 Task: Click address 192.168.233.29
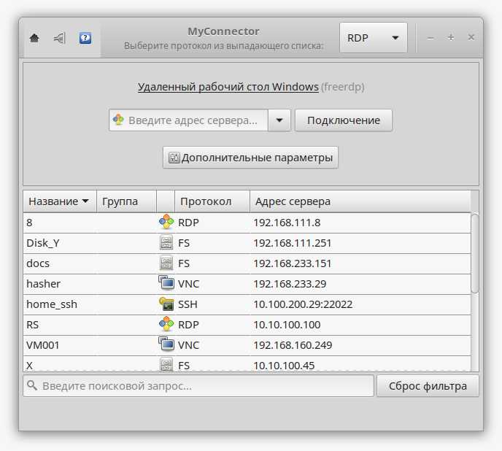pyautogui.click(x=290, y=284)
